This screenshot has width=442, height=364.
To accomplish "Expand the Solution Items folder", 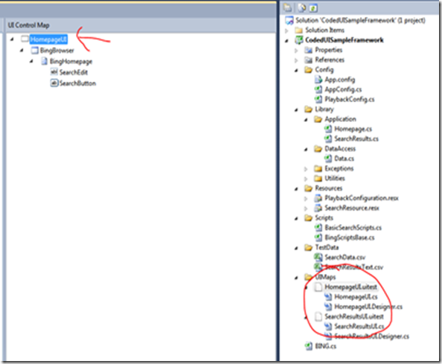I will pos(286,31).
